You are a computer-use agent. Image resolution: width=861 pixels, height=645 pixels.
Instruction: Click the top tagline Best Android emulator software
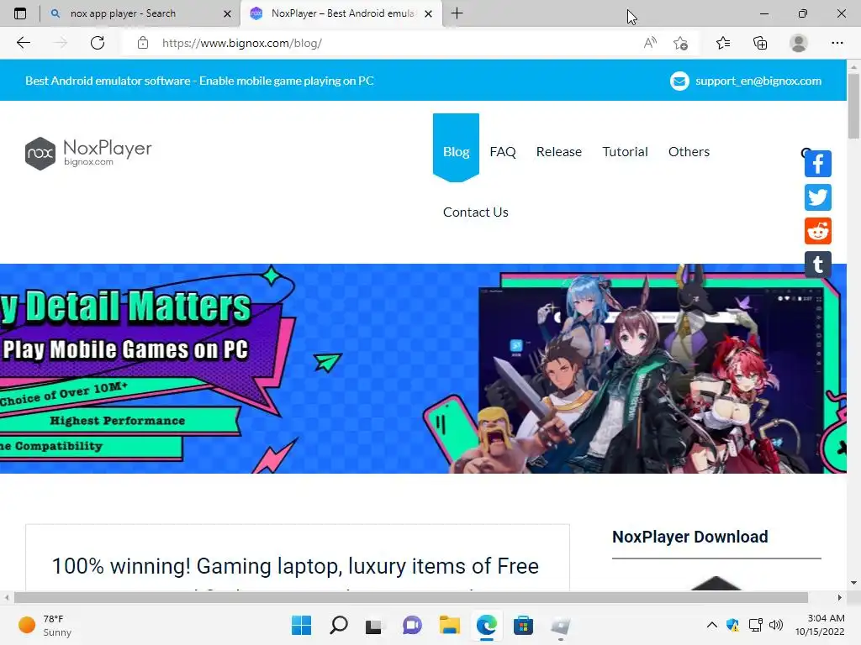pos(199,81)
